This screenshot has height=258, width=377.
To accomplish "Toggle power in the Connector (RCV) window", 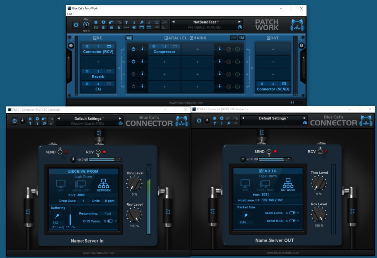I will coord(14,121).
